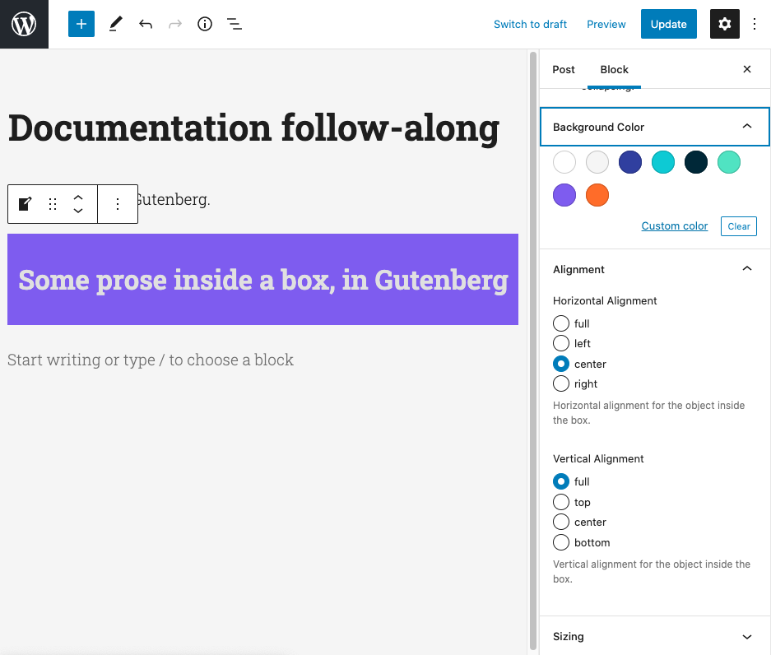
Task: Click the WordPress logo icon
Action: pyautogui.click(x=24, y=24)
